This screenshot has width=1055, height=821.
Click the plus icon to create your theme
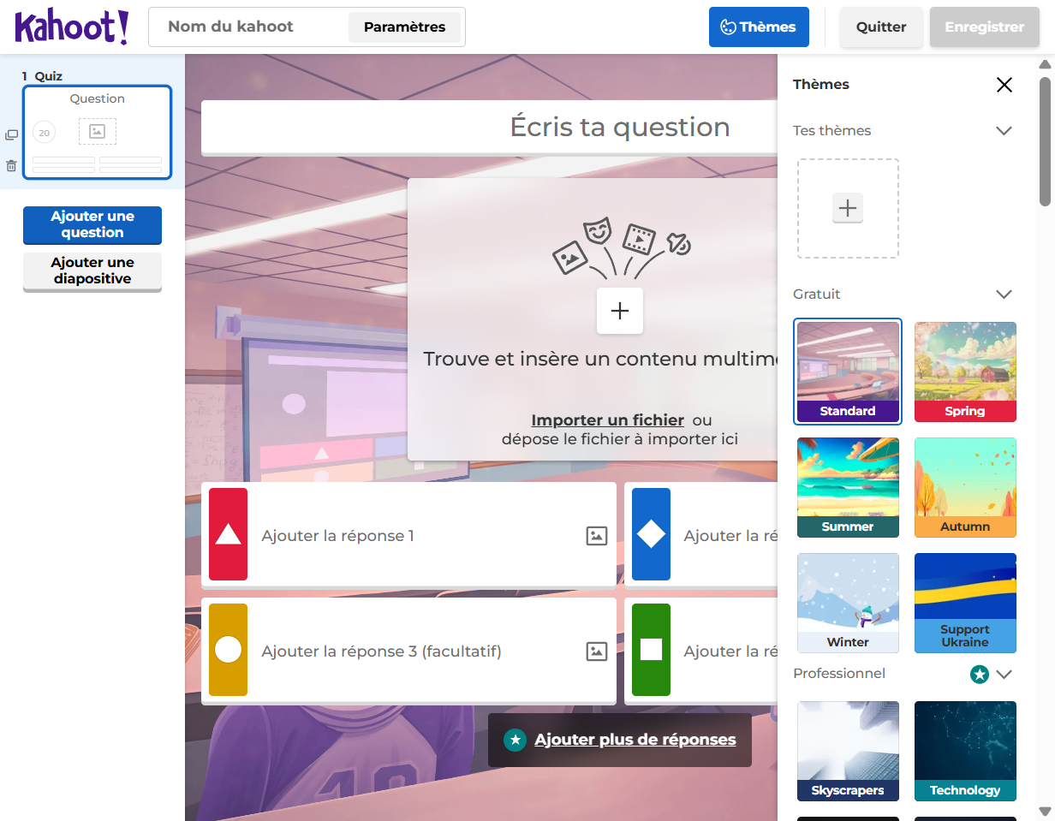[848, 208]
